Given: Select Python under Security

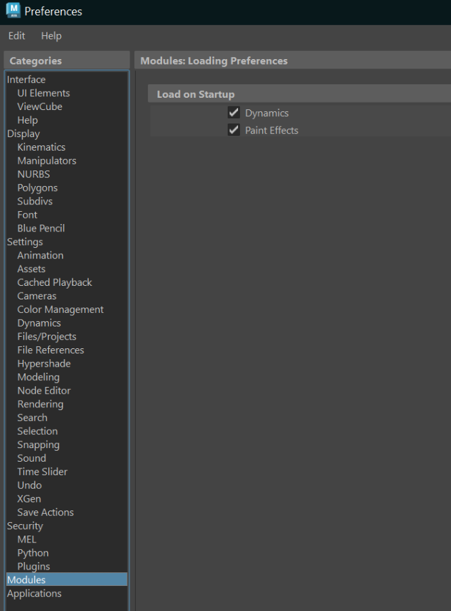Looking at the screenshot, I should coord(33,553).
